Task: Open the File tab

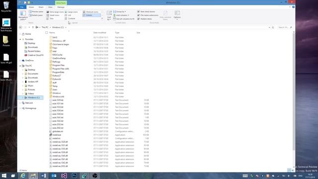Action: pos(22,7)
